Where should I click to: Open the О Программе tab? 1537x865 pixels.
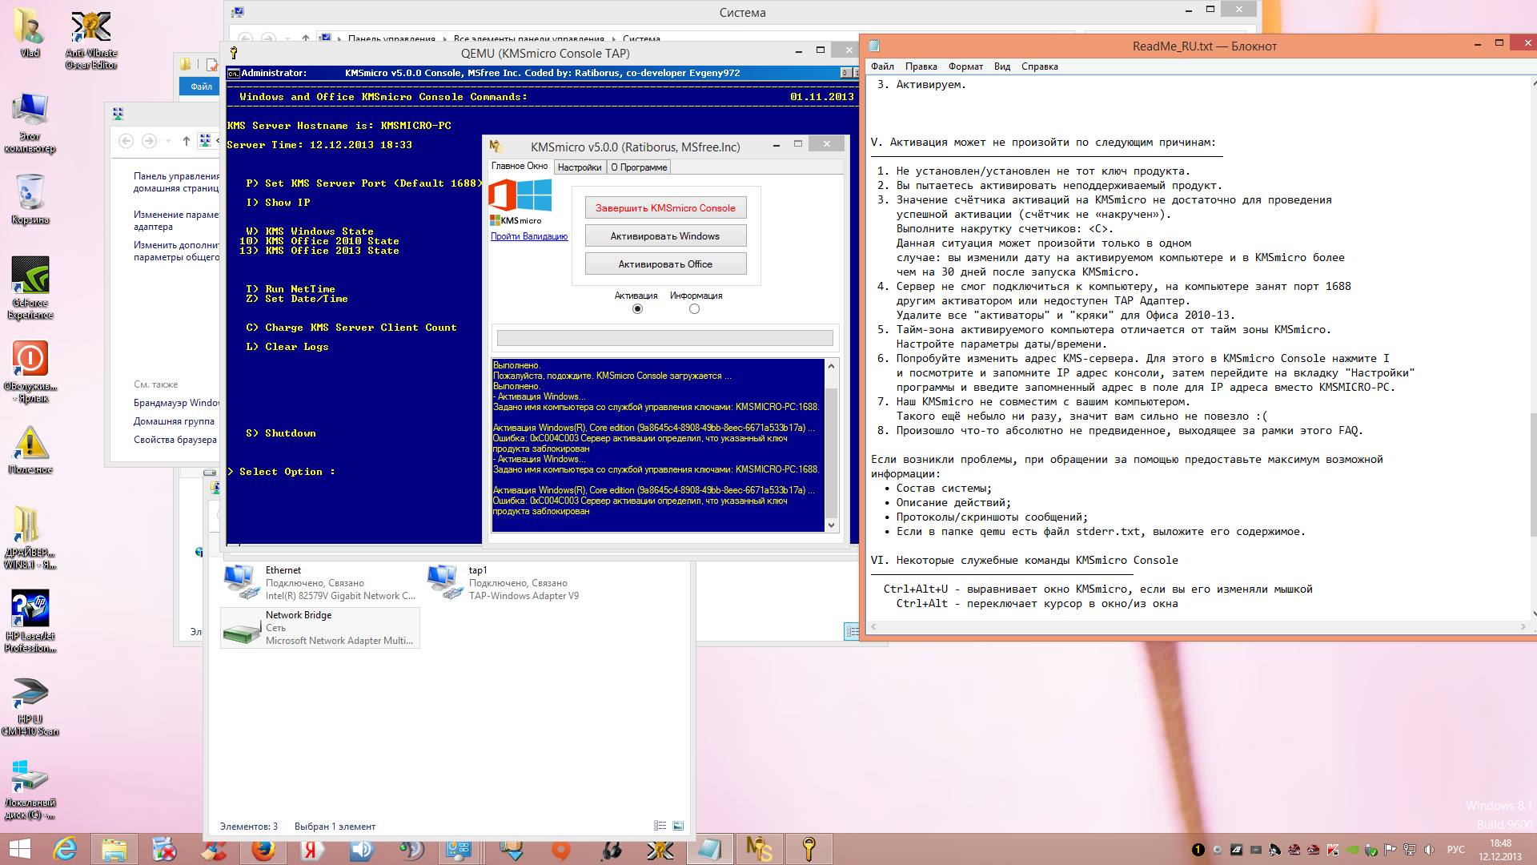click(x=639, y=167)
